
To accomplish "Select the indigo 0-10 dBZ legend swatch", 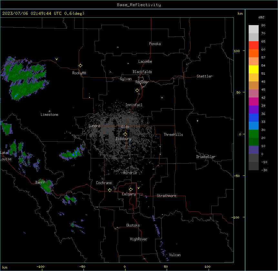I will click(x=253, y=150).
